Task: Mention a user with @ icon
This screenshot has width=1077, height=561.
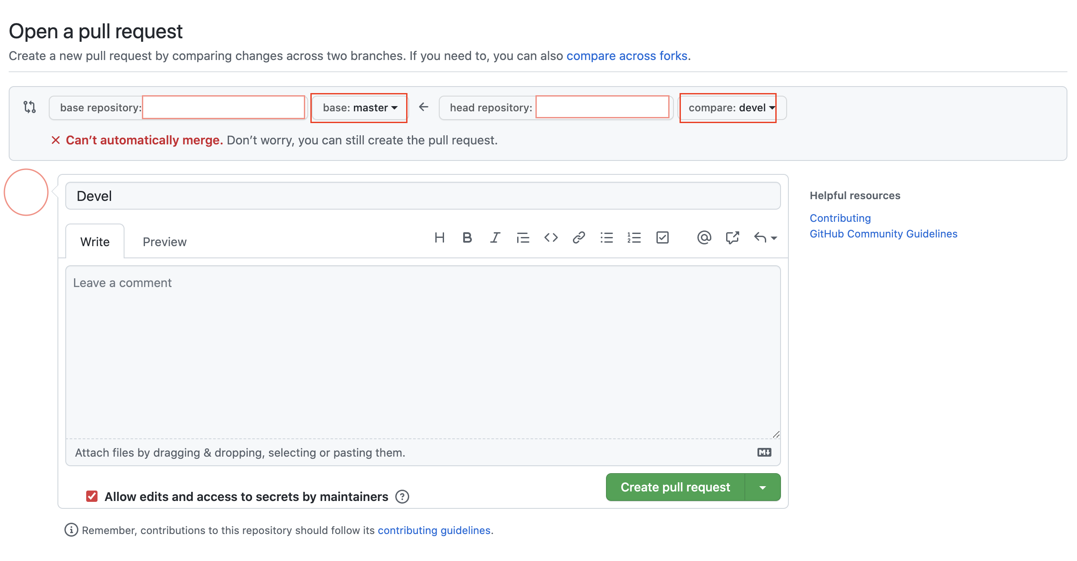Action: (704, 237)
